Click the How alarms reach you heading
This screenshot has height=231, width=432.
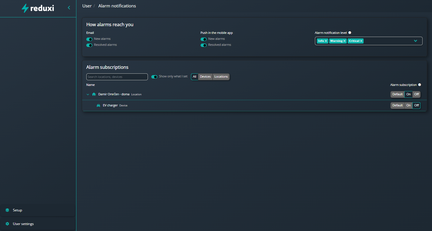coord(110,24)
